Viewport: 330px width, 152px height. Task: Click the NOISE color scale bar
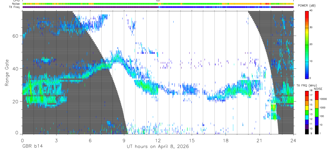(316, 113)
